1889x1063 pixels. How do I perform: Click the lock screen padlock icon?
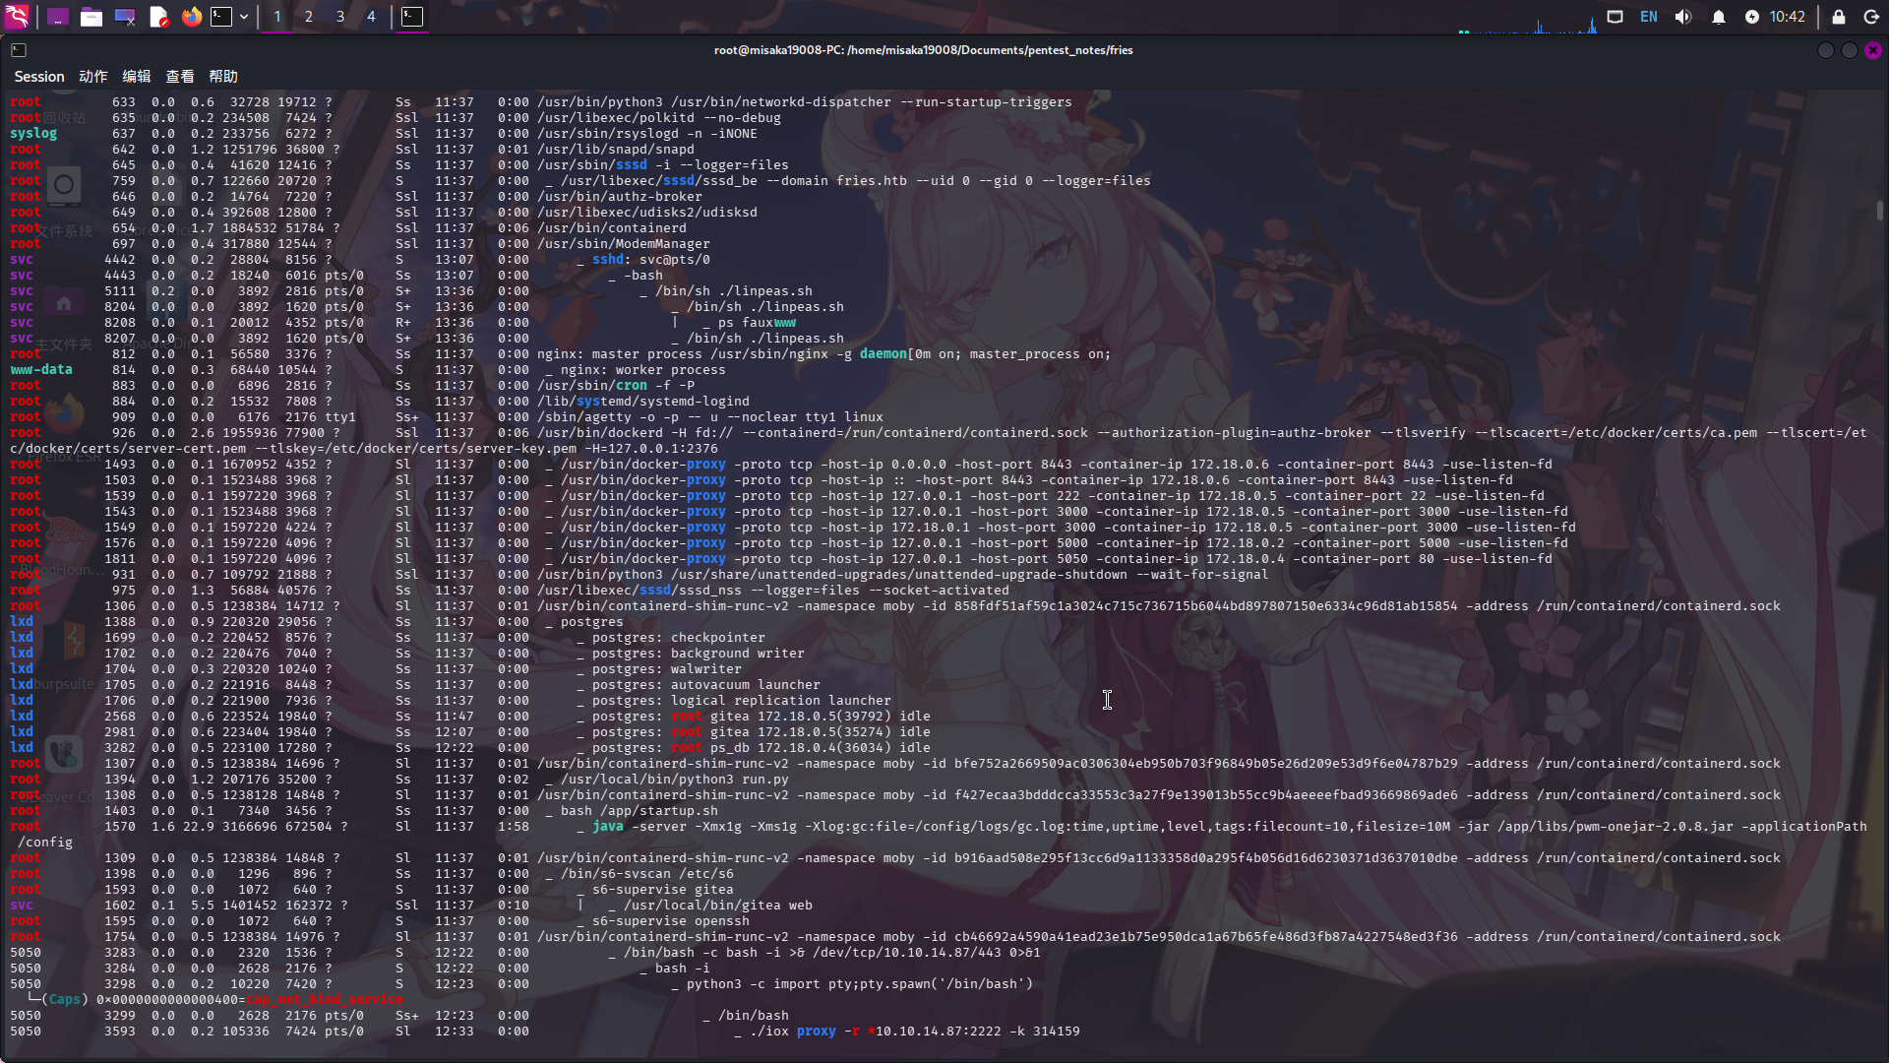pyautogui.click(x=1838, y=16)
